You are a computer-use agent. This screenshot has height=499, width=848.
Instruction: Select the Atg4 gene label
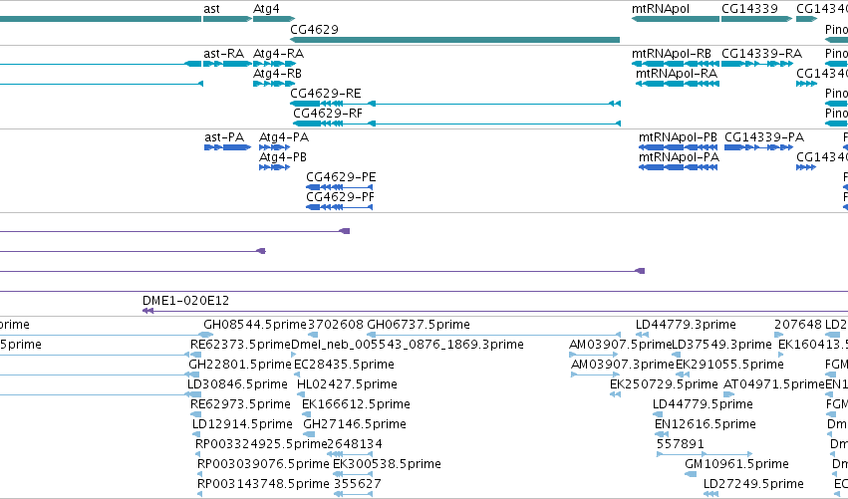pos(265,9)
